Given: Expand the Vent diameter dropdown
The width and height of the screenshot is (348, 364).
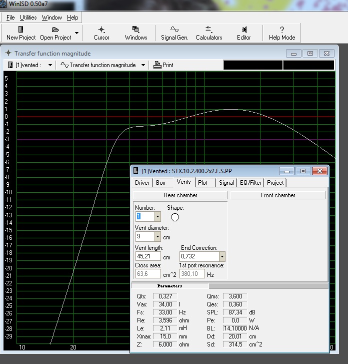Looking at the screenshot, I should tap(158, 237).
